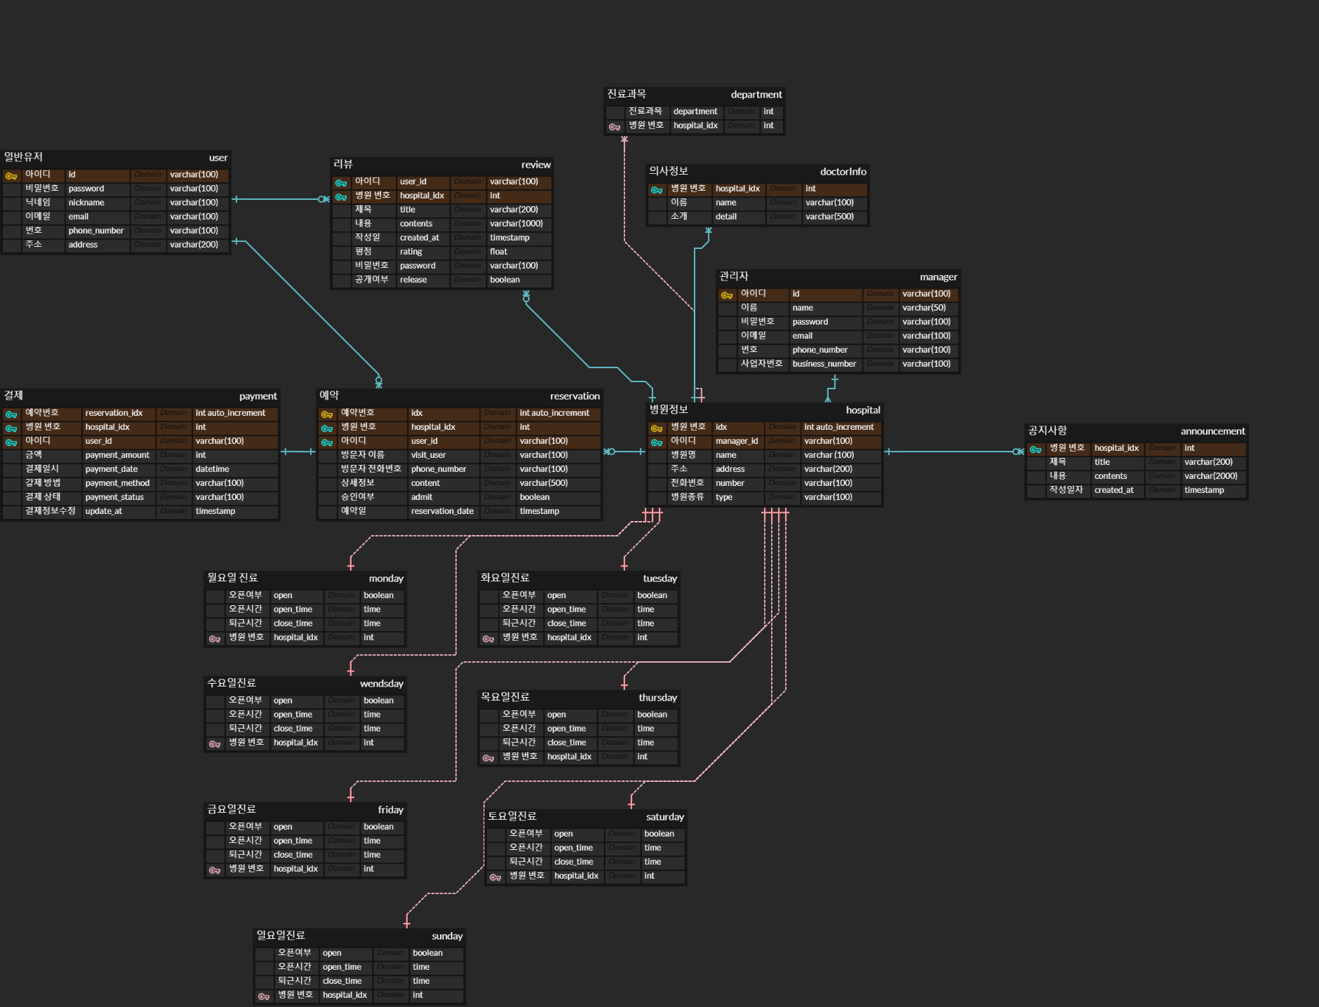Select the 'reservation' table title

pos(575,396)
